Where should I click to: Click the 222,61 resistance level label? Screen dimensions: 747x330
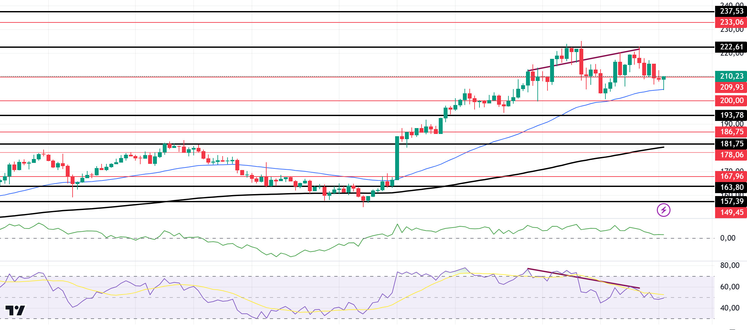point(731,47)
